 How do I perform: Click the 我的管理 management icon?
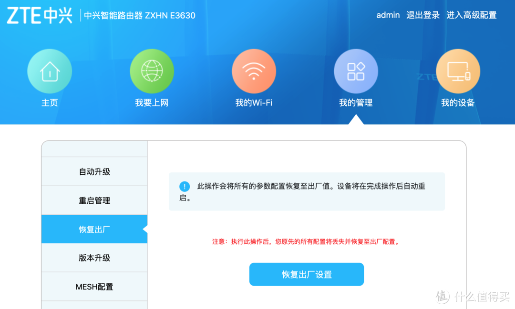356,70
